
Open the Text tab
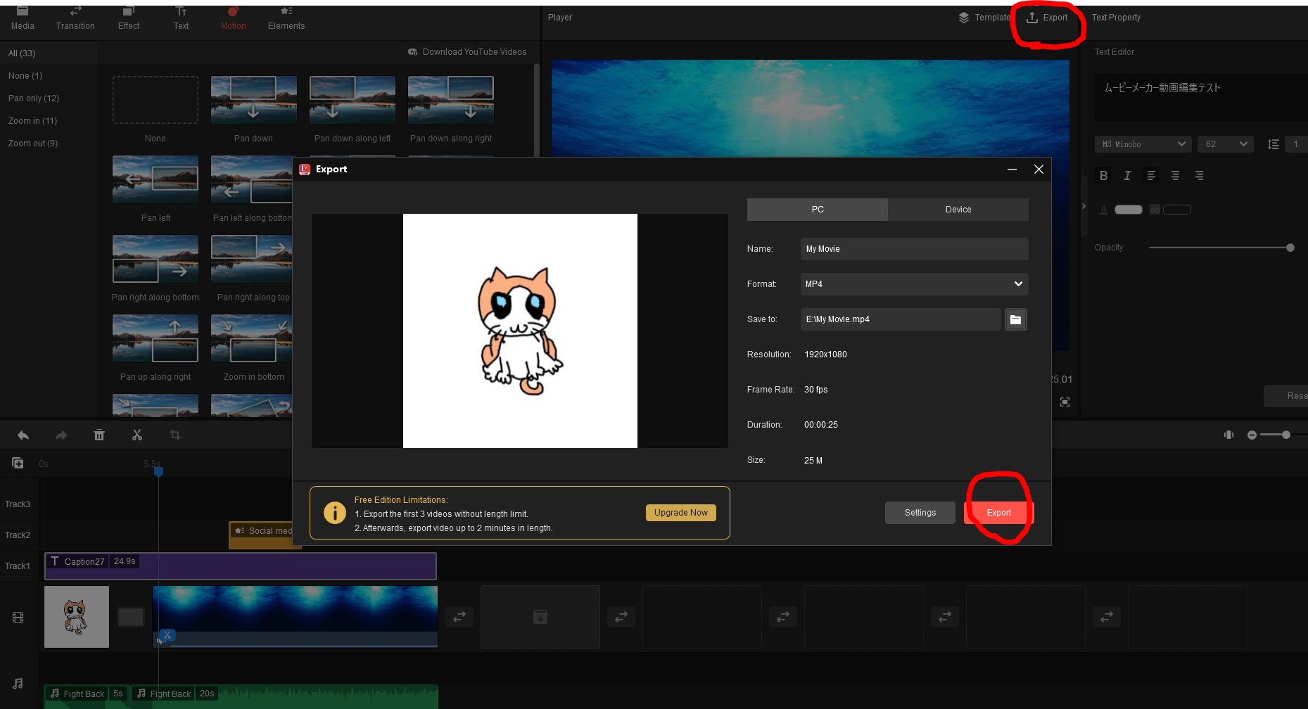tap(181, 19)
